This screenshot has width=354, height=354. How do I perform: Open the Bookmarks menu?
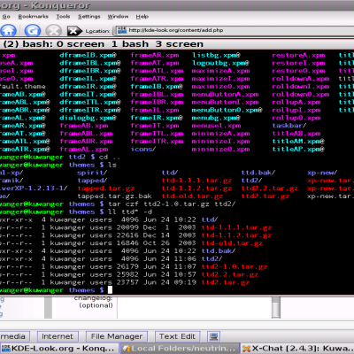33,17
